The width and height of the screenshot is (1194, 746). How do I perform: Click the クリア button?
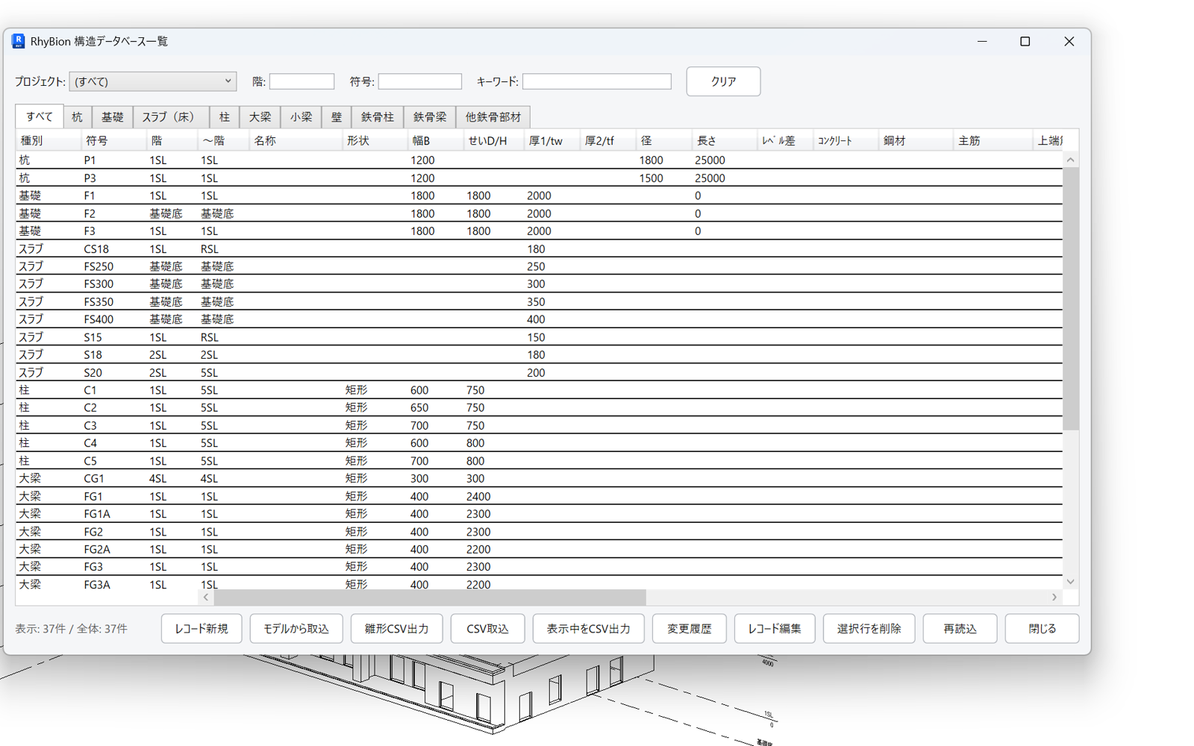(x=723, y=81)
